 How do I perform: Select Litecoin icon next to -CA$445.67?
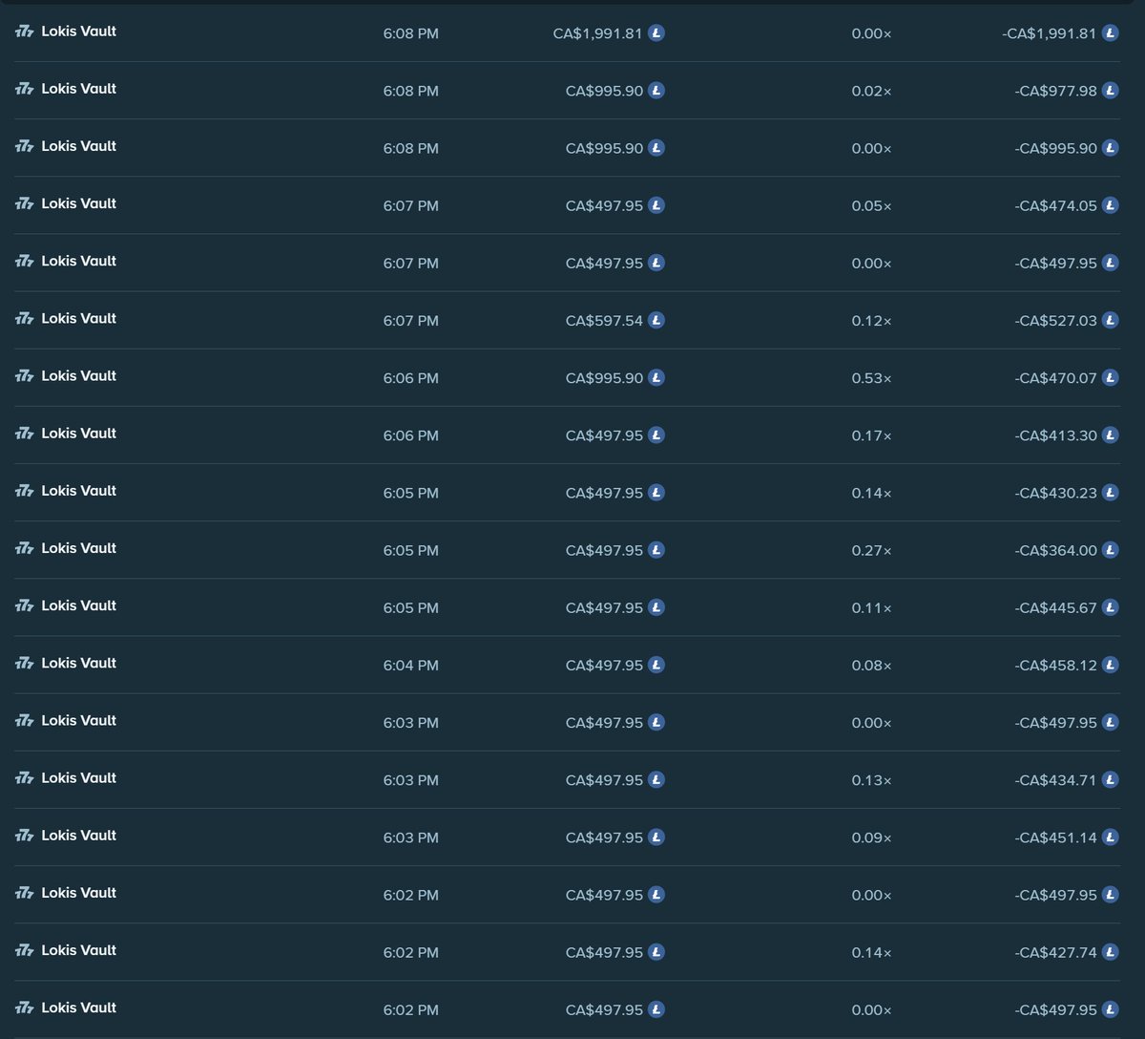pyautogui.click(x=1110, y=607)
